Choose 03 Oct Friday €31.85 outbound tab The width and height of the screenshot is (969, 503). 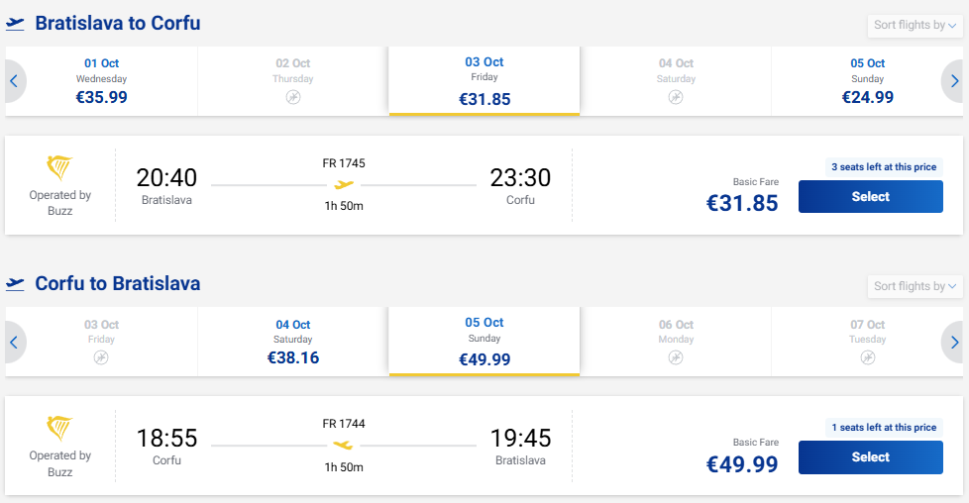pyautogui.click(x=484, y=81)
